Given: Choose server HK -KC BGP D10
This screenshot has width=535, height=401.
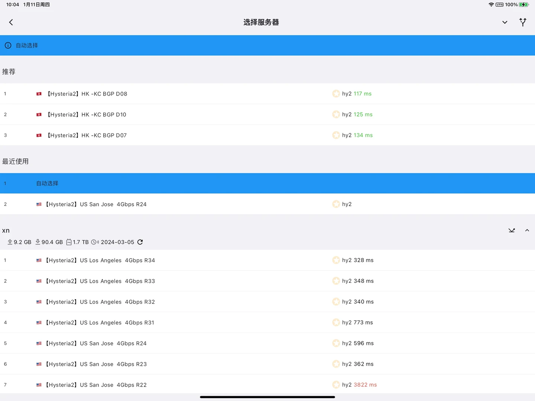Looking at the screenshot, I should pyautogui.click(x=267, y=114).
